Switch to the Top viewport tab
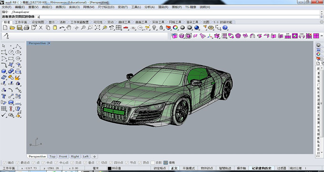Screen dimensions: 324x172 pos(52,156)
